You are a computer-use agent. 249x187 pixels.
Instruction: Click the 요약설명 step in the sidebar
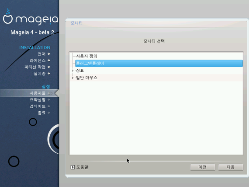point(38,99)
